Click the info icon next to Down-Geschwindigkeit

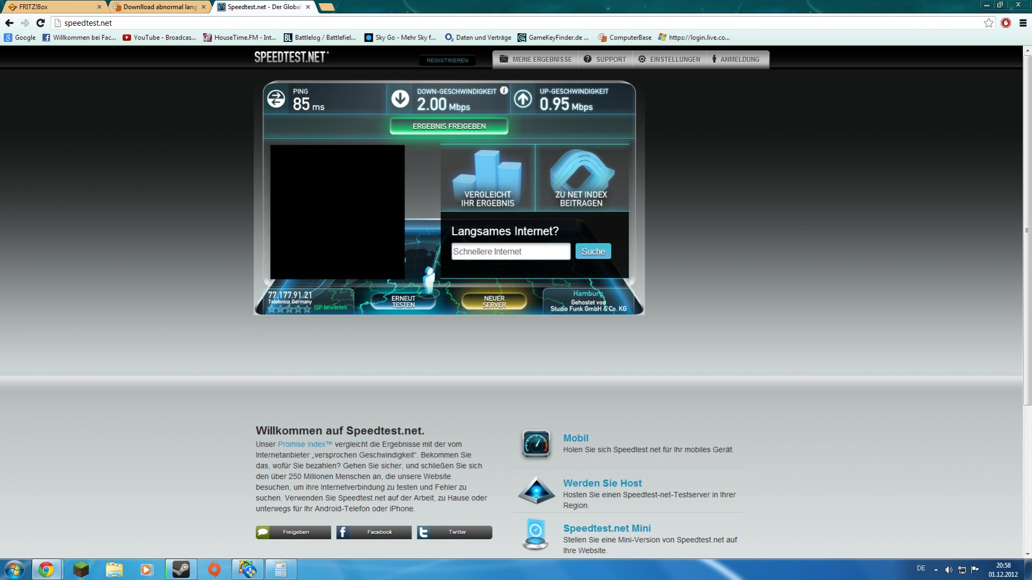click(x=504, y=91)
